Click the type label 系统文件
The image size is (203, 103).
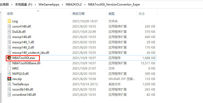(x=115, y=84)
